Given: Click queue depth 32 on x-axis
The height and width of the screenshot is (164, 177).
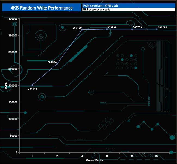Looking at the screenshot, I should tap(157, 156).
